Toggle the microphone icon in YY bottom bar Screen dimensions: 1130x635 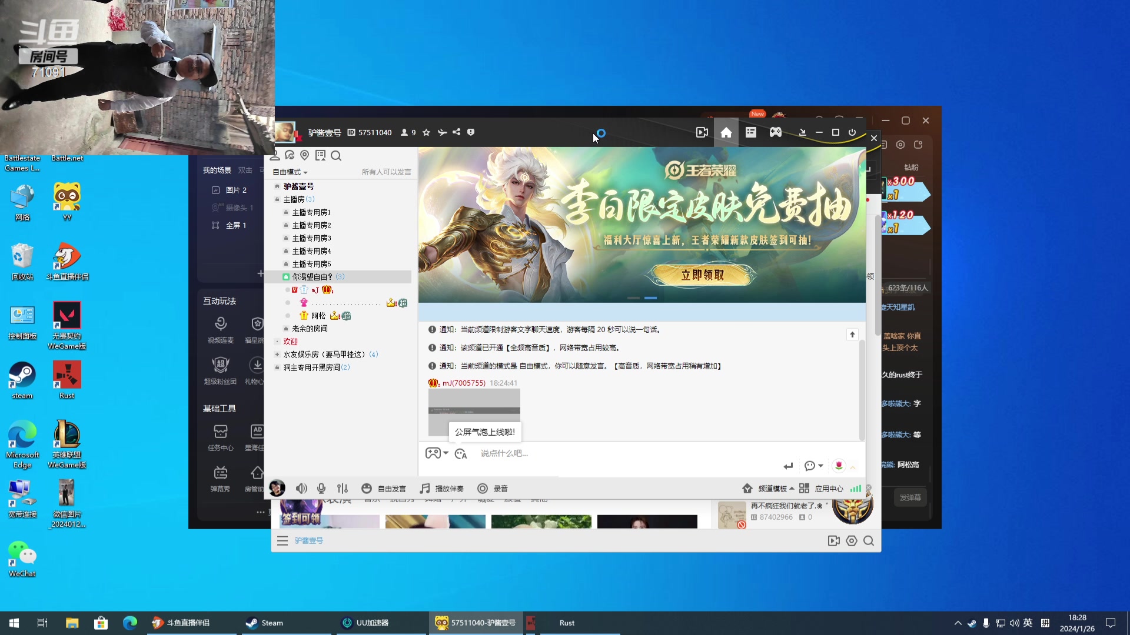point(321,489)
